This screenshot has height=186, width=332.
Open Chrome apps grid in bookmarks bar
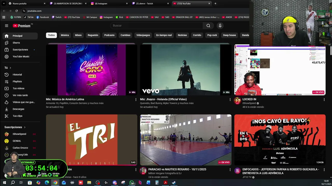[x=4, y=17]
